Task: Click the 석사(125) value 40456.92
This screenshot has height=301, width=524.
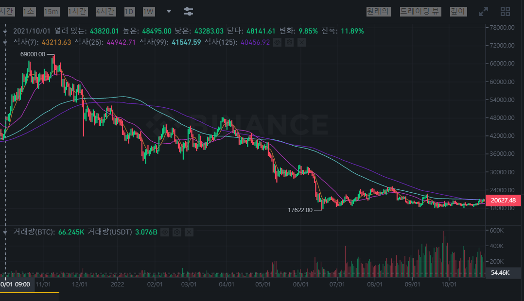Action: [255, 42]
